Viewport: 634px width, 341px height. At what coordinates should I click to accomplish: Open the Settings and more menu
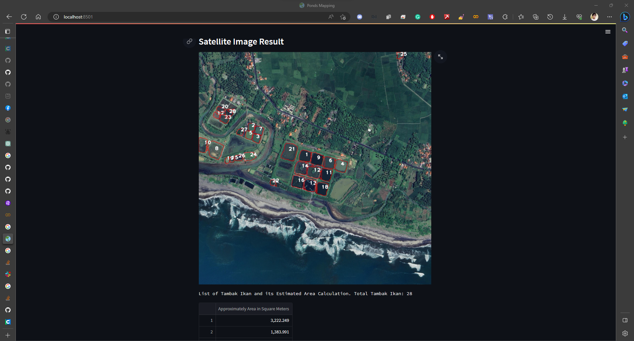coord(610,17)
